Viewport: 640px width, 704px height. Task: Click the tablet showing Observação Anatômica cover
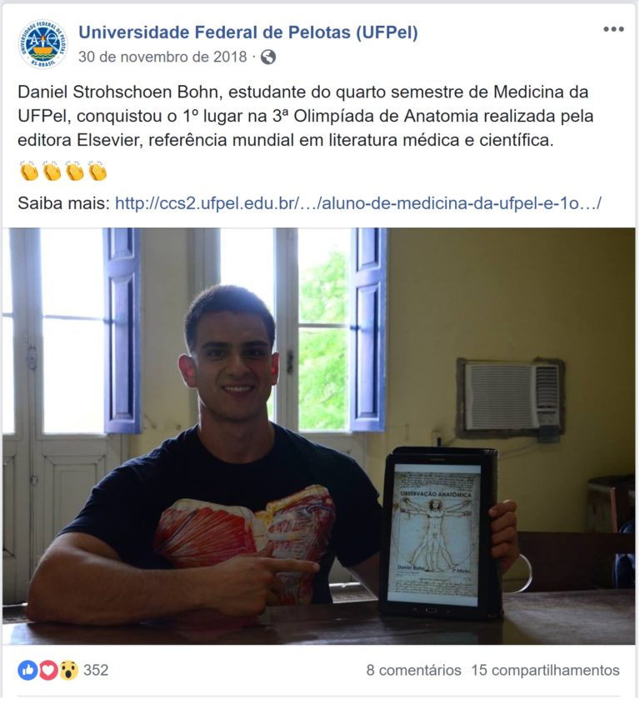pyautogui.click(x=440, y=533)
